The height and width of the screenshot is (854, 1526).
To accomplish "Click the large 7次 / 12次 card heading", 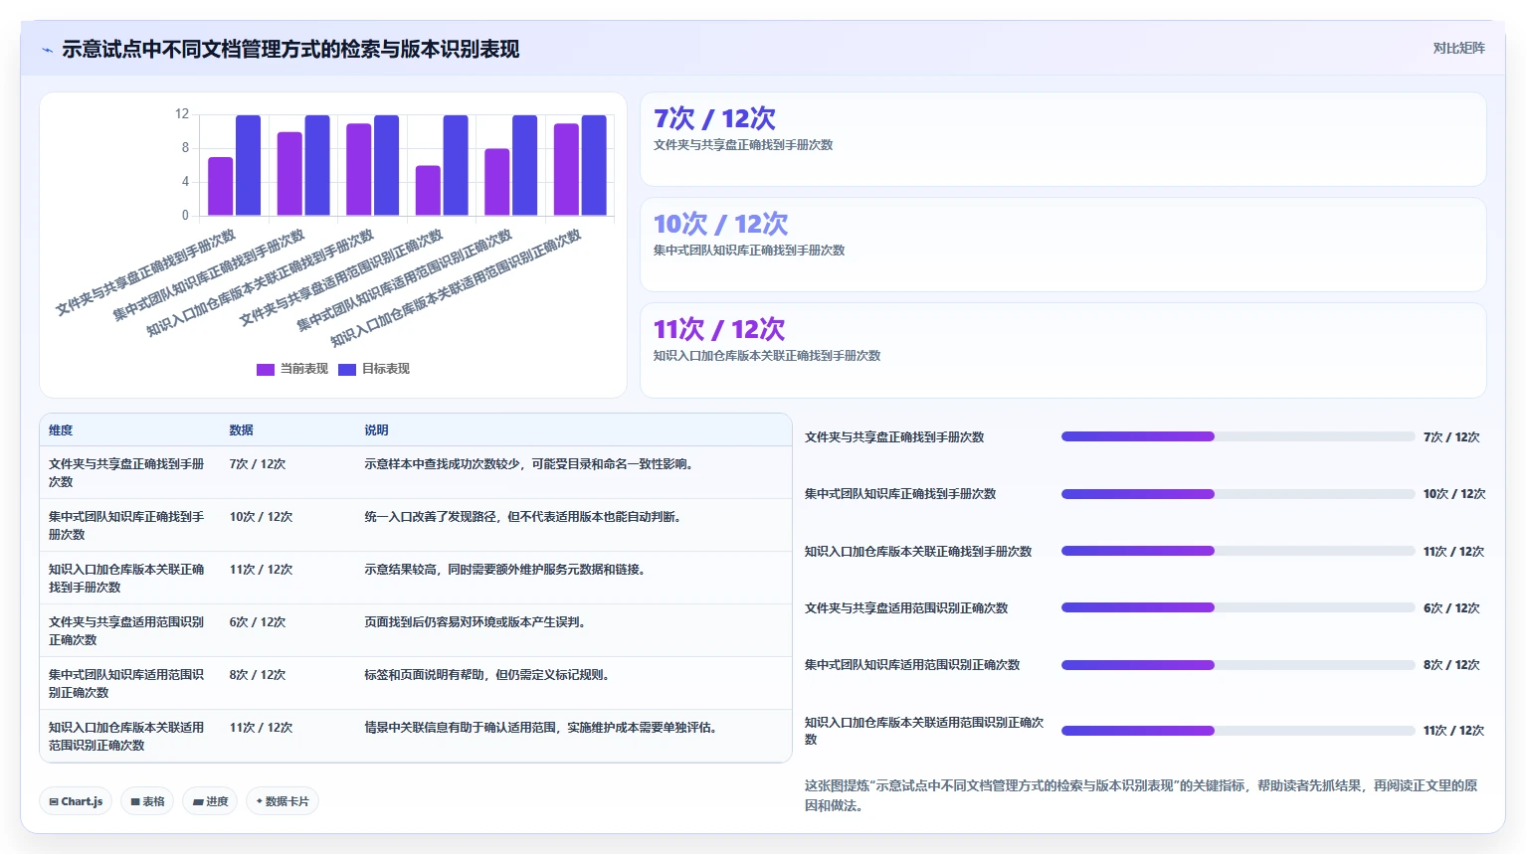I will (x=714, y=119).
